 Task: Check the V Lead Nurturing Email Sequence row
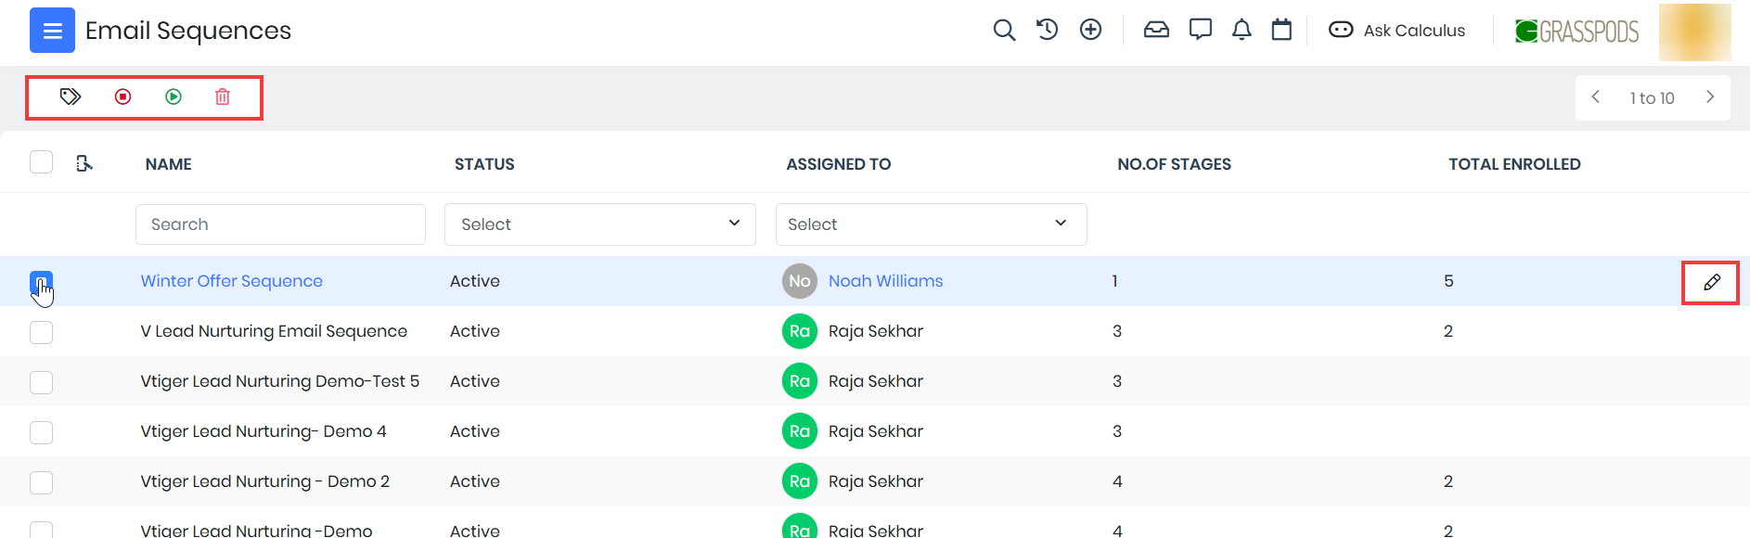pyautogui.click(x=41, y=332)
